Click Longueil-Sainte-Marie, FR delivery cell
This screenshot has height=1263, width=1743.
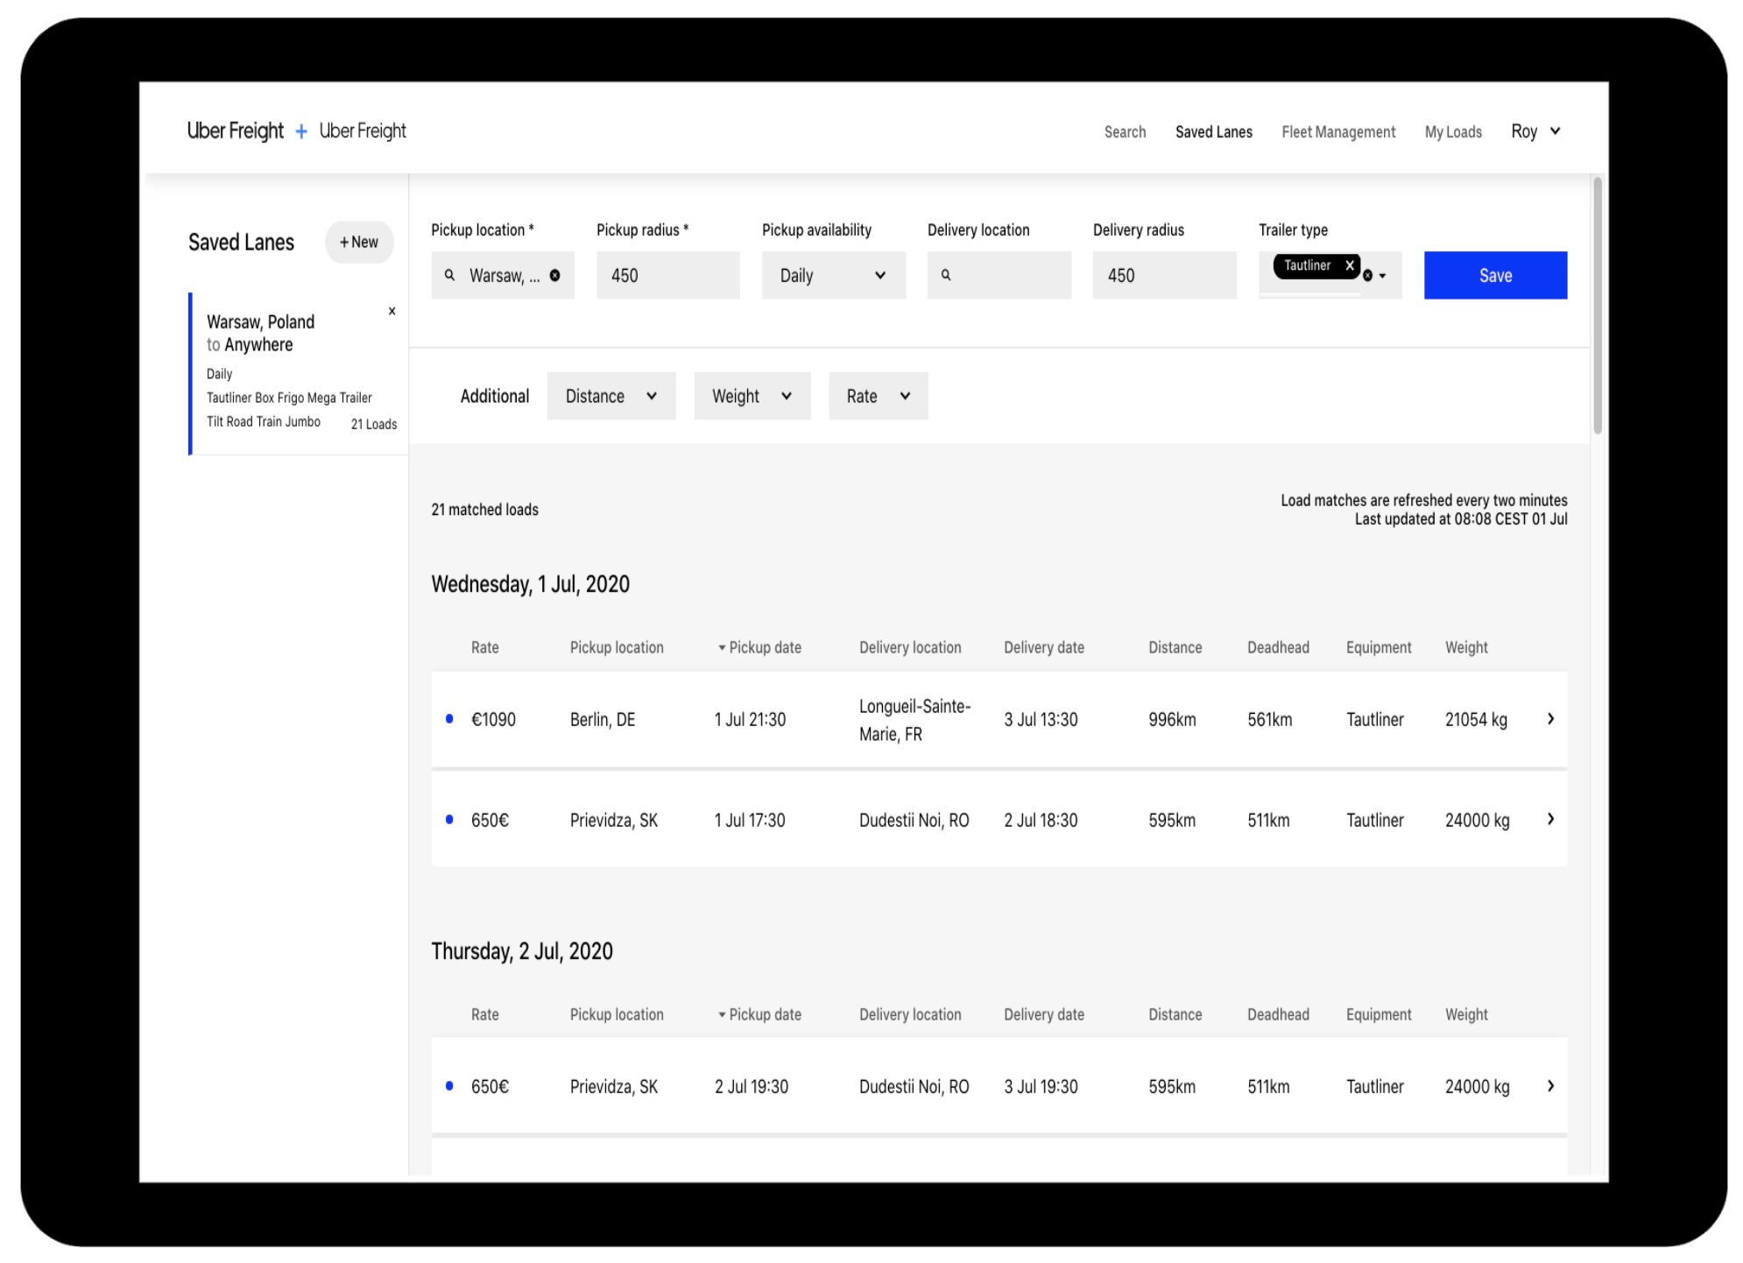coord(915,720)
